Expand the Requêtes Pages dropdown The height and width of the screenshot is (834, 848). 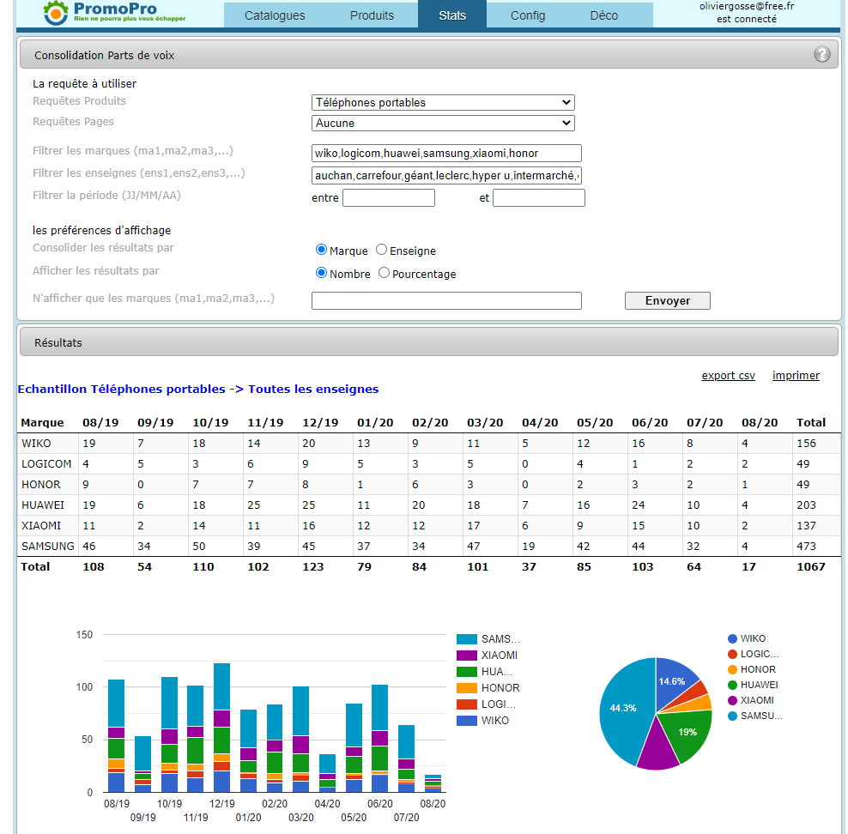click(443, 123)
